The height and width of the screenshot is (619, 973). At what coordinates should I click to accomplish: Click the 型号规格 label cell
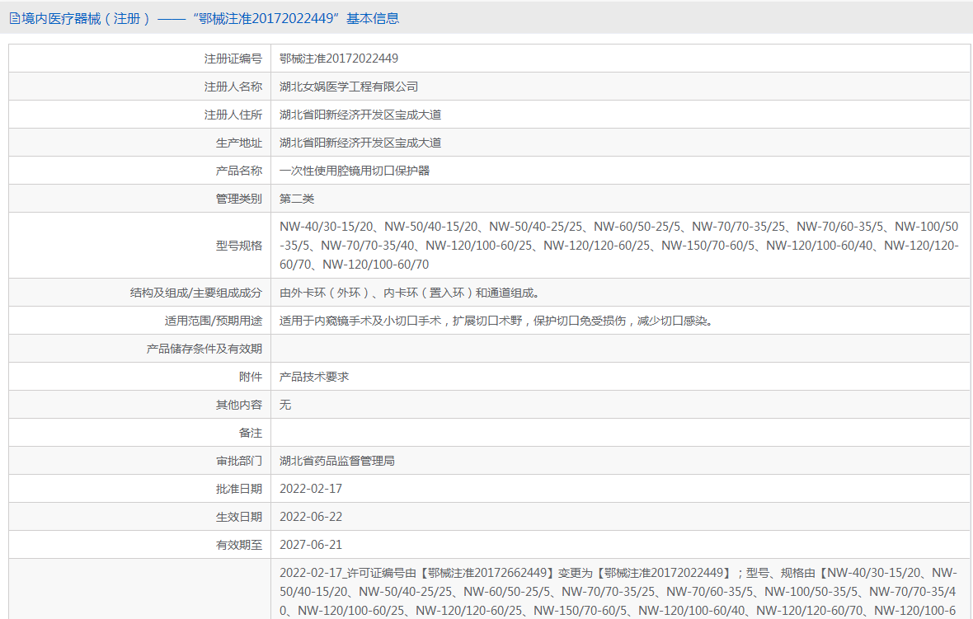pyautogui.click(x=139, y=245)
